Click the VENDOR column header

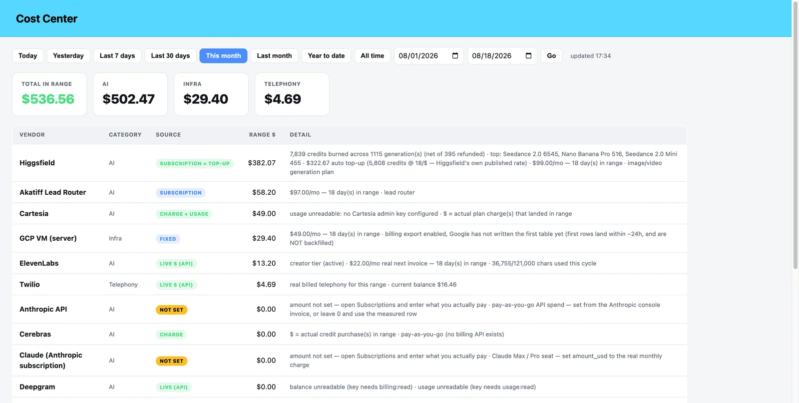pos(32,135)
